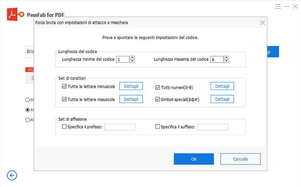This screenshot has width=301, height=187.
Task: Click the suffix text field
Action: 213,127
